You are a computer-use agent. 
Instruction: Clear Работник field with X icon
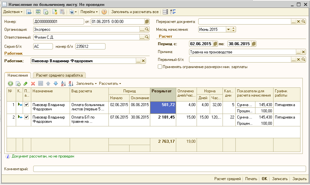[x=143, y=61]
